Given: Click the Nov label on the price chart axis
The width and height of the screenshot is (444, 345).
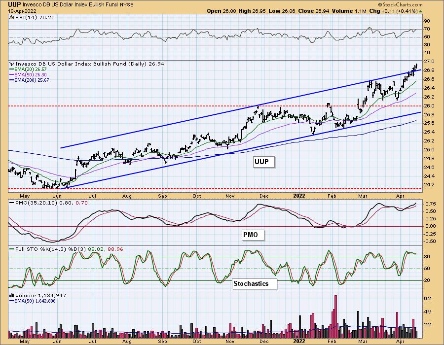Looking at the screenshot, I should pos(230,196).
